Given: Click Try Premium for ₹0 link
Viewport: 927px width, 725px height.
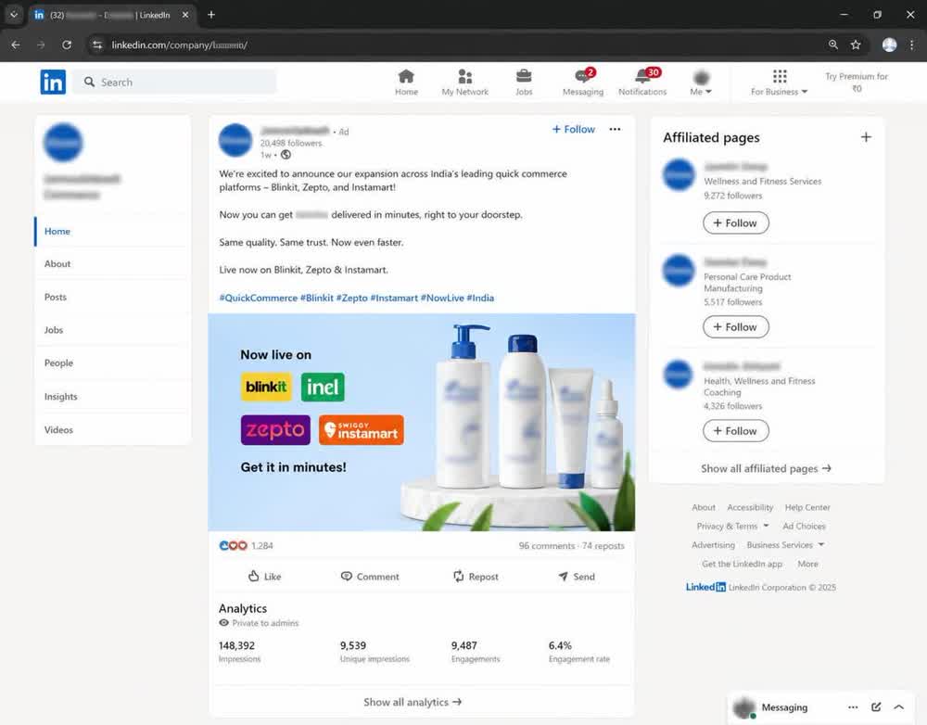Looking at the screenshot, I should (856, 83).
